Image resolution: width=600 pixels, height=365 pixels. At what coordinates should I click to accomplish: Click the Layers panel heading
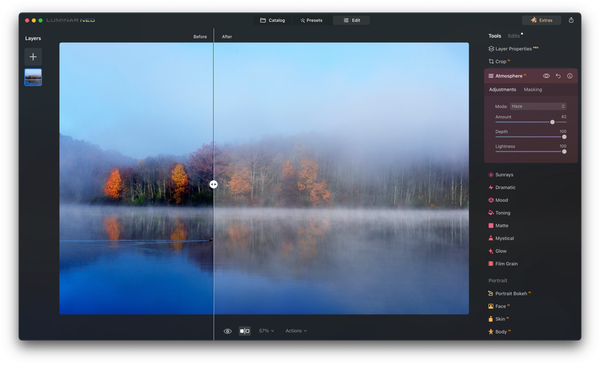33,39
